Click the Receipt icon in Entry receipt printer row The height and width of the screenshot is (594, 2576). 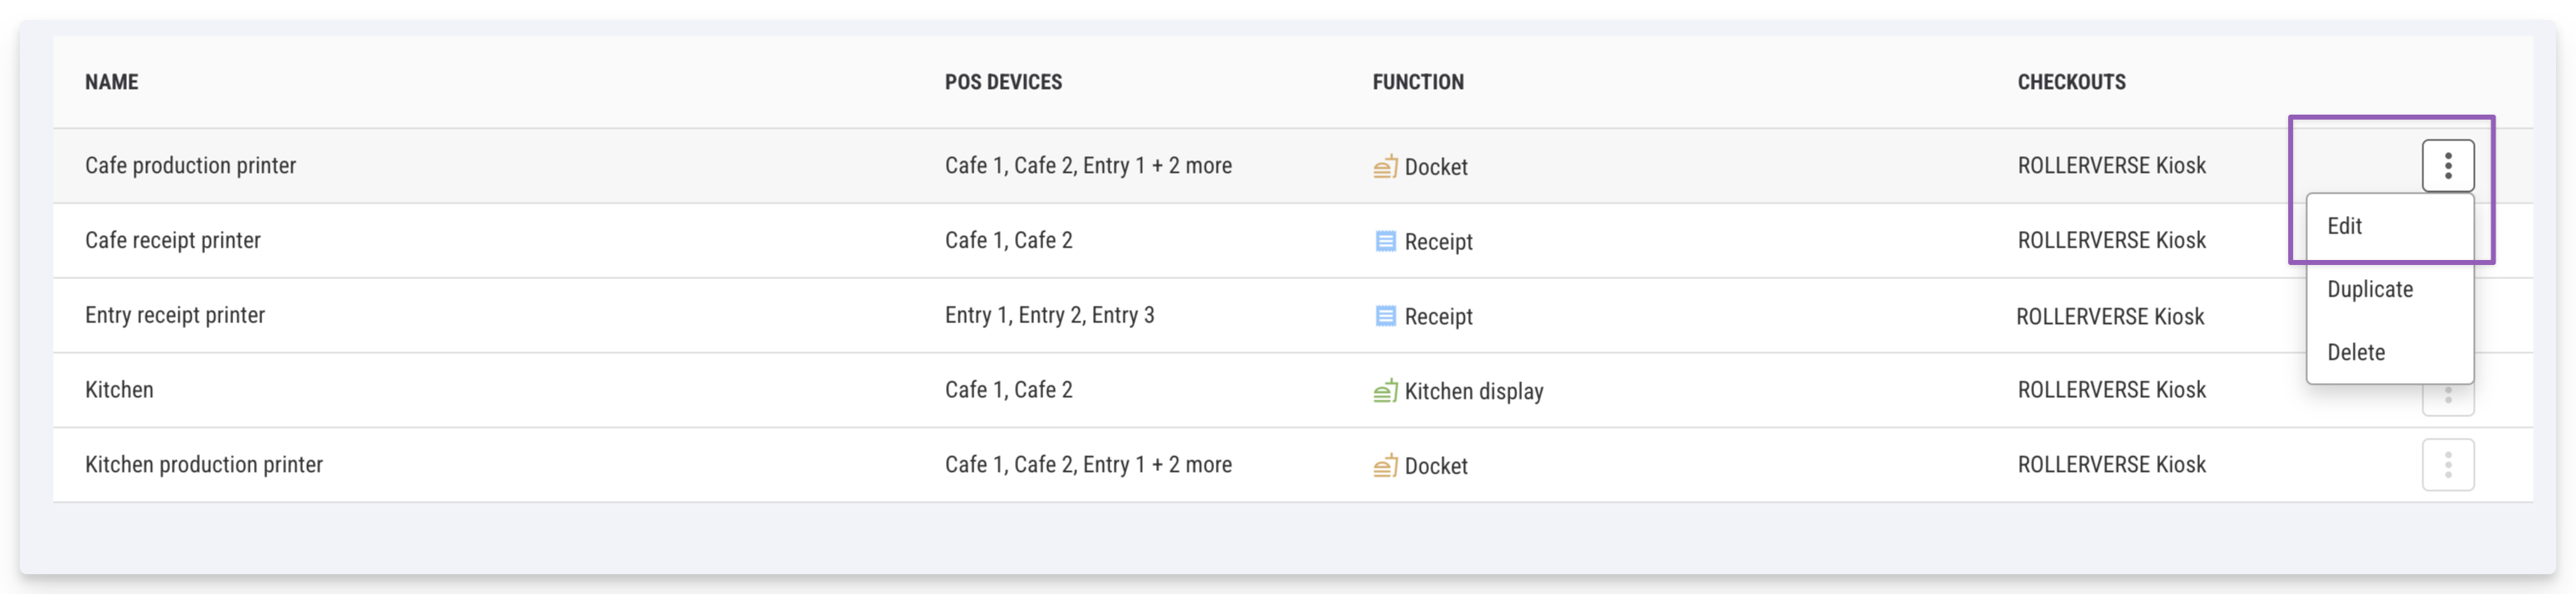[x=1385, y=317]
